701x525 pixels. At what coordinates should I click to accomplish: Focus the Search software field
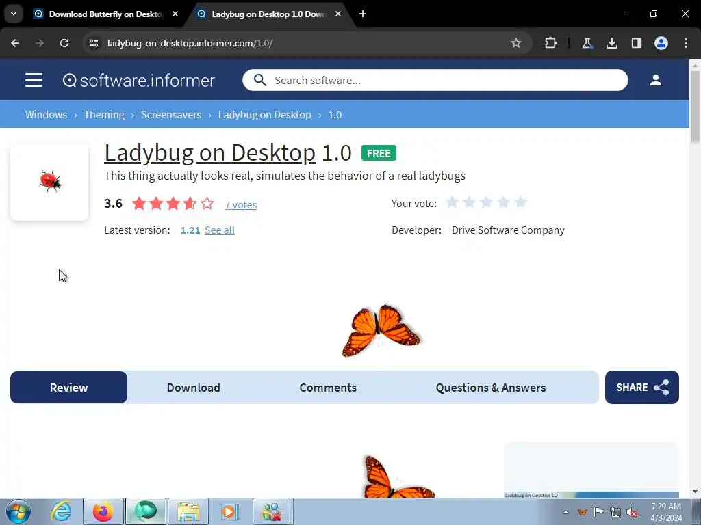435,81
